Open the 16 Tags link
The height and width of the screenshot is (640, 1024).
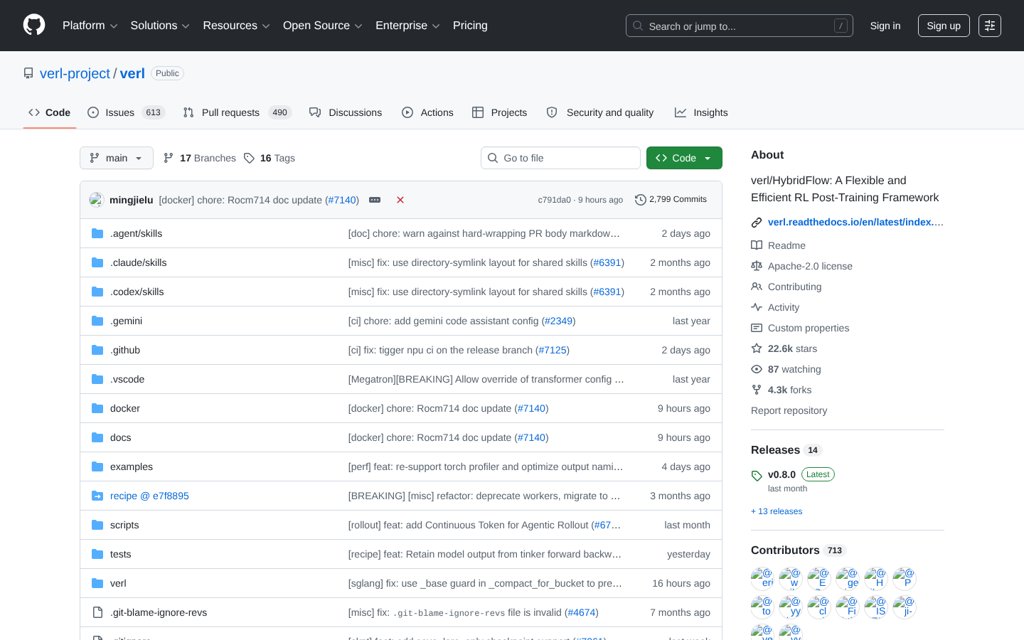coord(270,158)
